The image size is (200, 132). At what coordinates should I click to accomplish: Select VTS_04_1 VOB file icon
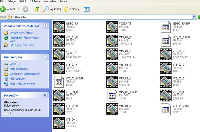[59, 123]
